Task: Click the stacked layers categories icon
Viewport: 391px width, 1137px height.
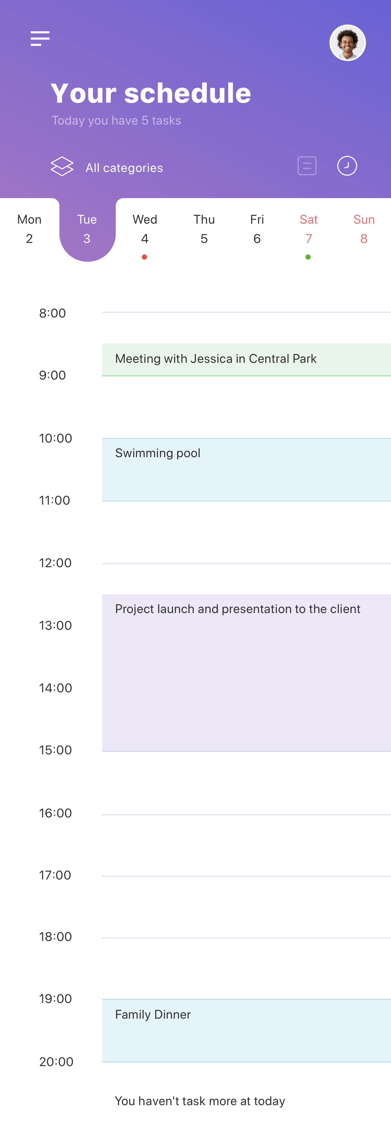Action: [62, 166]
